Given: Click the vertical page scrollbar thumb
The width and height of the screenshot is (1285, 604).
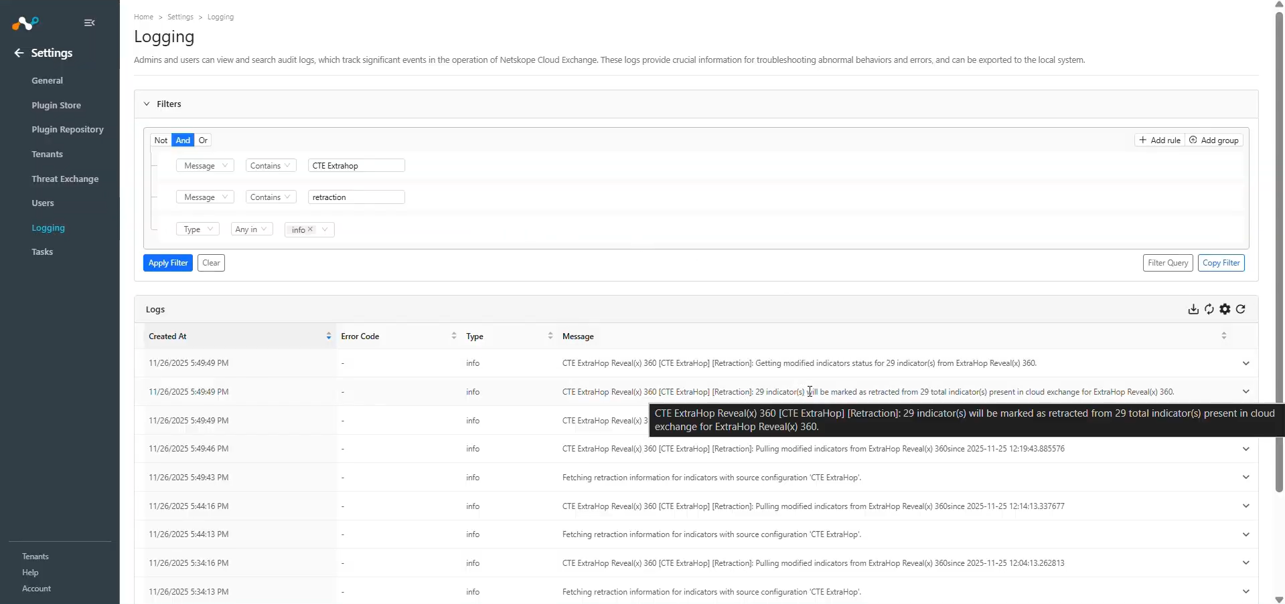Looking at the screenshot, I should tap(1279, 251).
